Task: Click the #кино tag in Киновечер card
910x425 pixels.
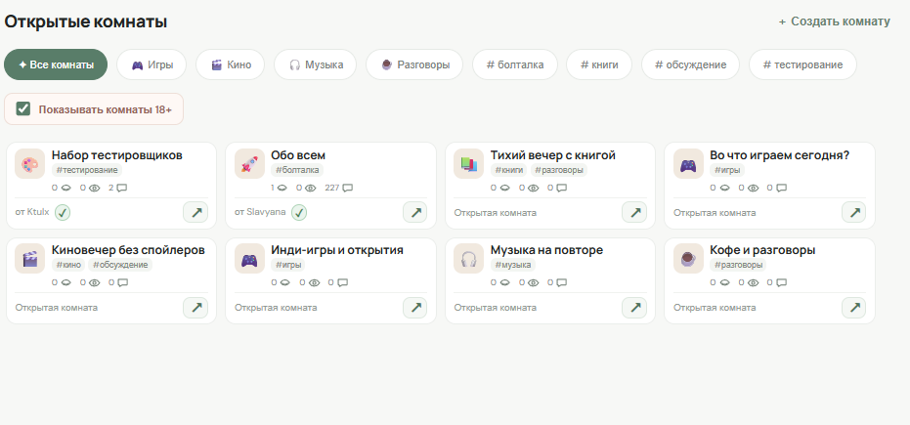Action: click(x=68, y=265)
